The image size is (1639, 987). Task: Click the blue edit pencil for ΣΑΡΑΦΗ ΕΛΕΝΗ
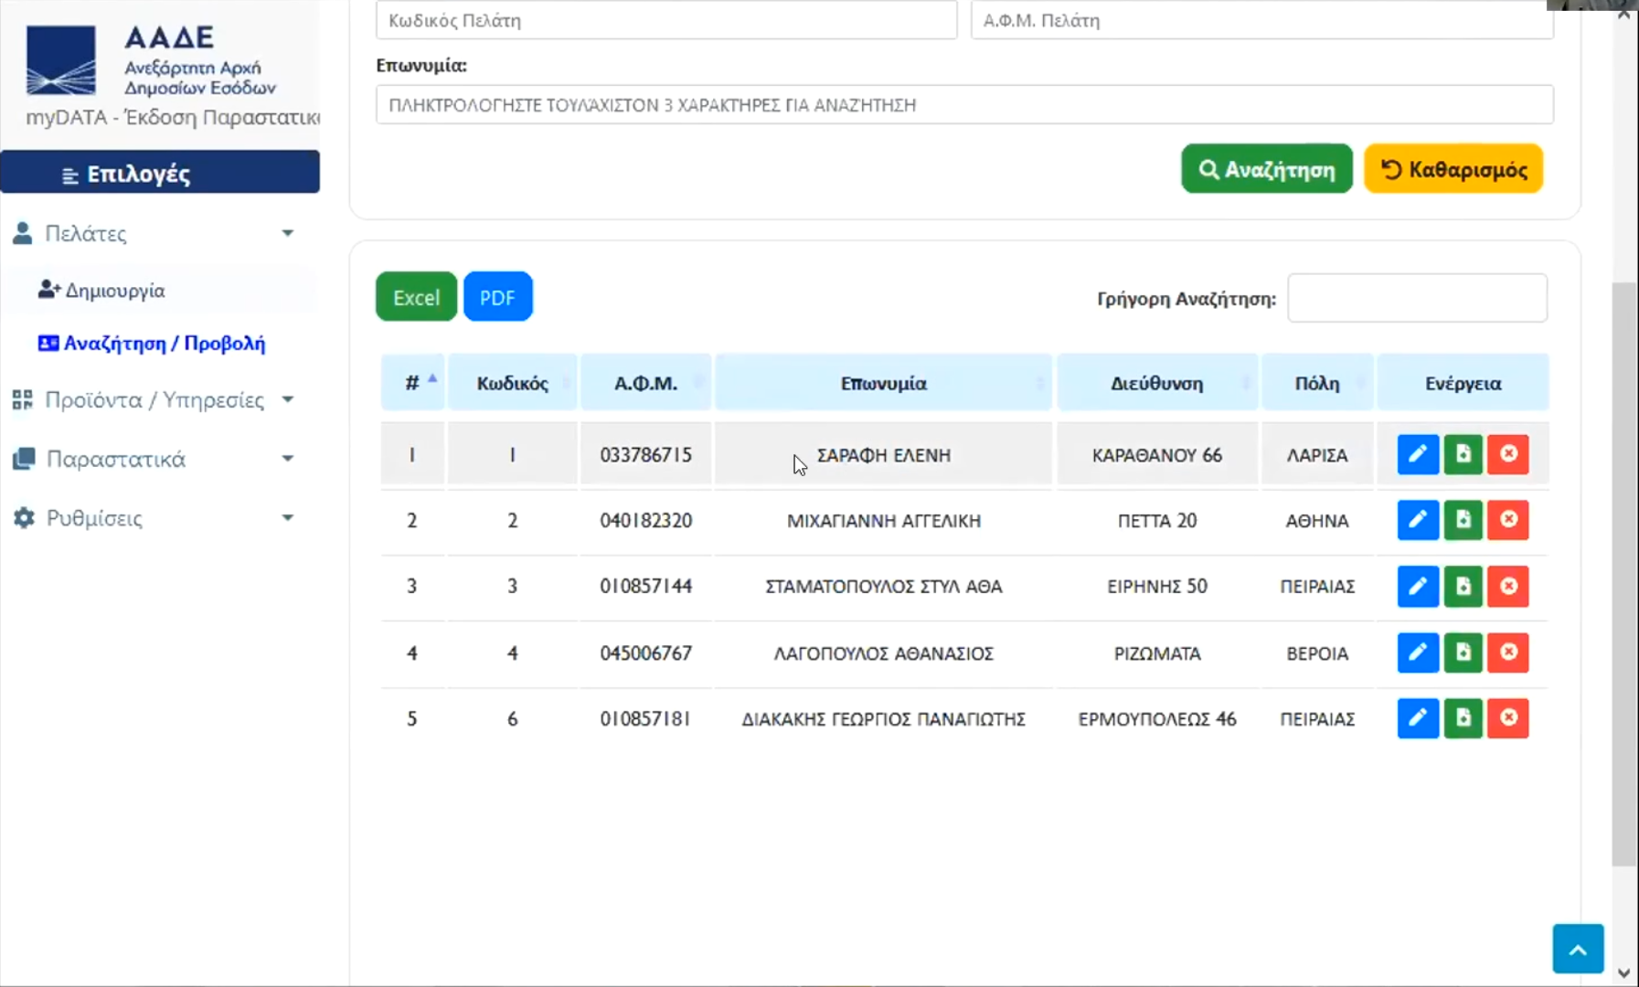click(1417, 454)
